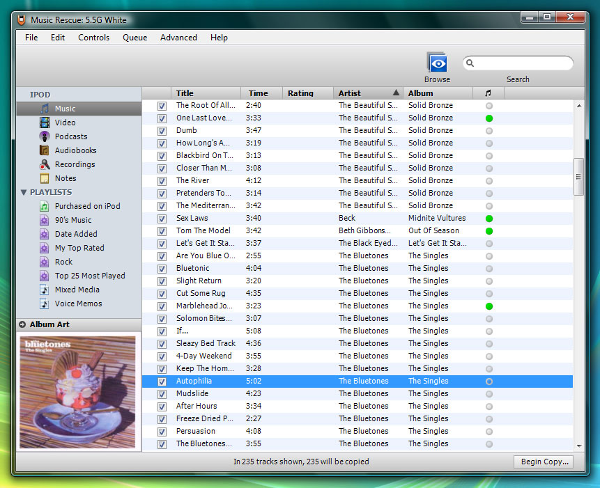Open the Queue menu
Viewport: 600px width, 488px height.
[x=134, y=38]
